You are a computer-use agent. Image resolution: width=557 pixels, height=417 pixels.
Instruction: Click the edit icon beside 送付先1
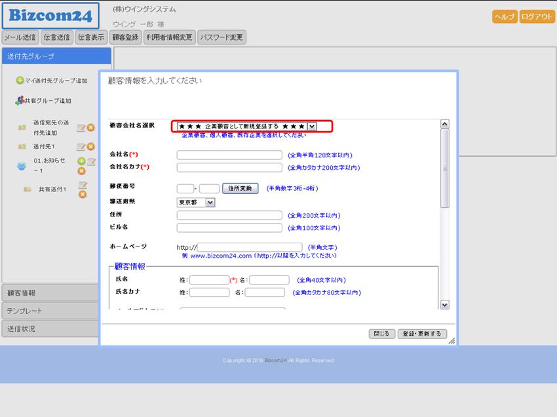pyautogui.click(x=81, y=146)
